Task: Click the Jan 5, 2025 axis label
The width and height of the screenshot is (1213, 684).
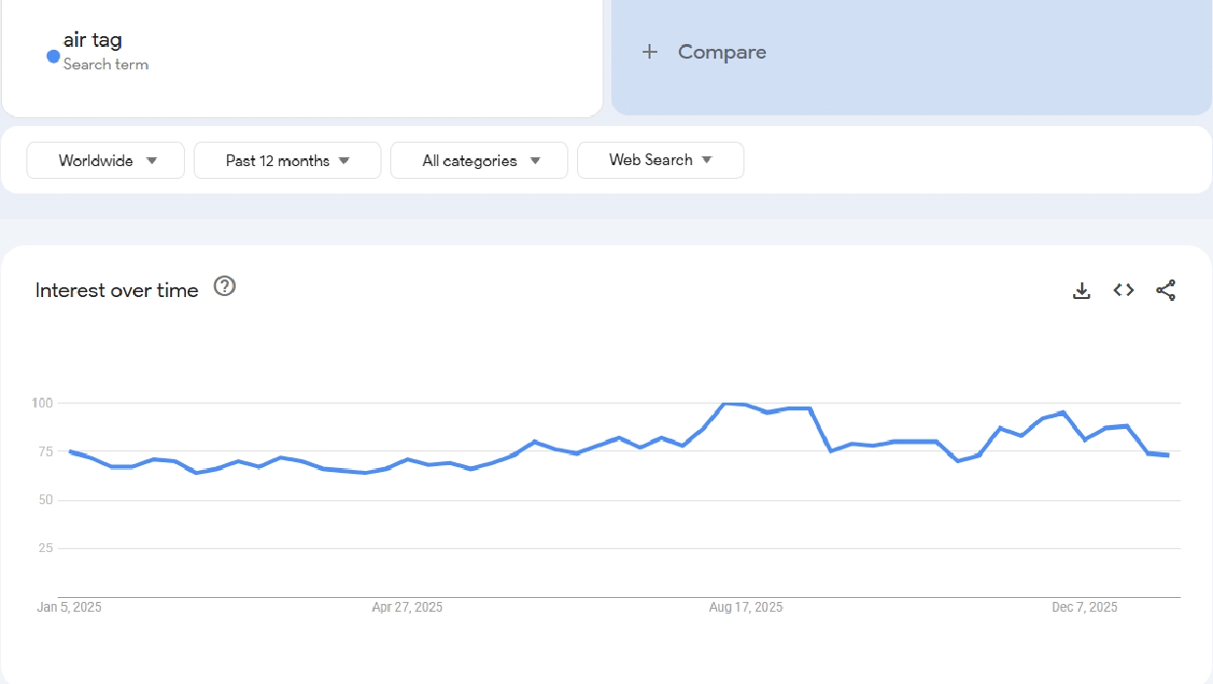Action: point(69,608)
